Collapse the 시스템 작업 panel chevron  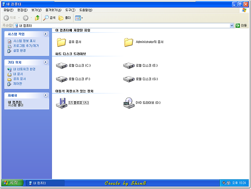click(x=46, y=34)
